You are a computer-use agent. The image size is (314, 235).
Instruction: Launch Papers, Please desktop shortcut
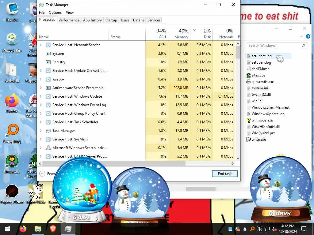pos(12,194)
